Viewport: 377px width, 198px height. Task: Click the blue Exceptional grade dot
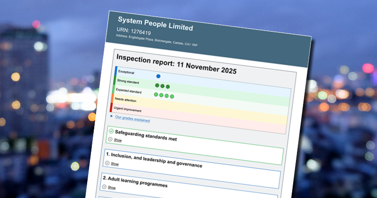[158, 76]
